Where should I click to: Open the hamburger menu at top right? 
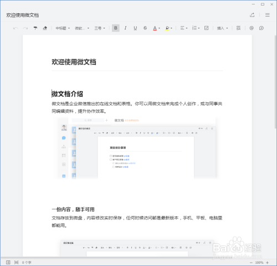[268, 15]
